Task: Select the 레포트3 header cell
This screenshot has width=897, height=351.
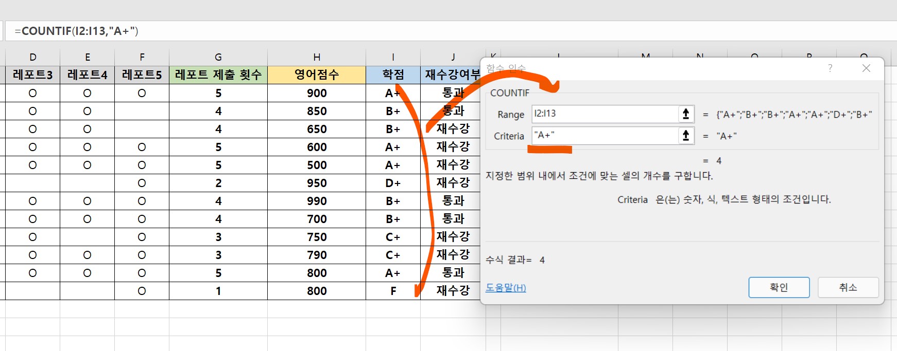Action: tap(33, 75)
